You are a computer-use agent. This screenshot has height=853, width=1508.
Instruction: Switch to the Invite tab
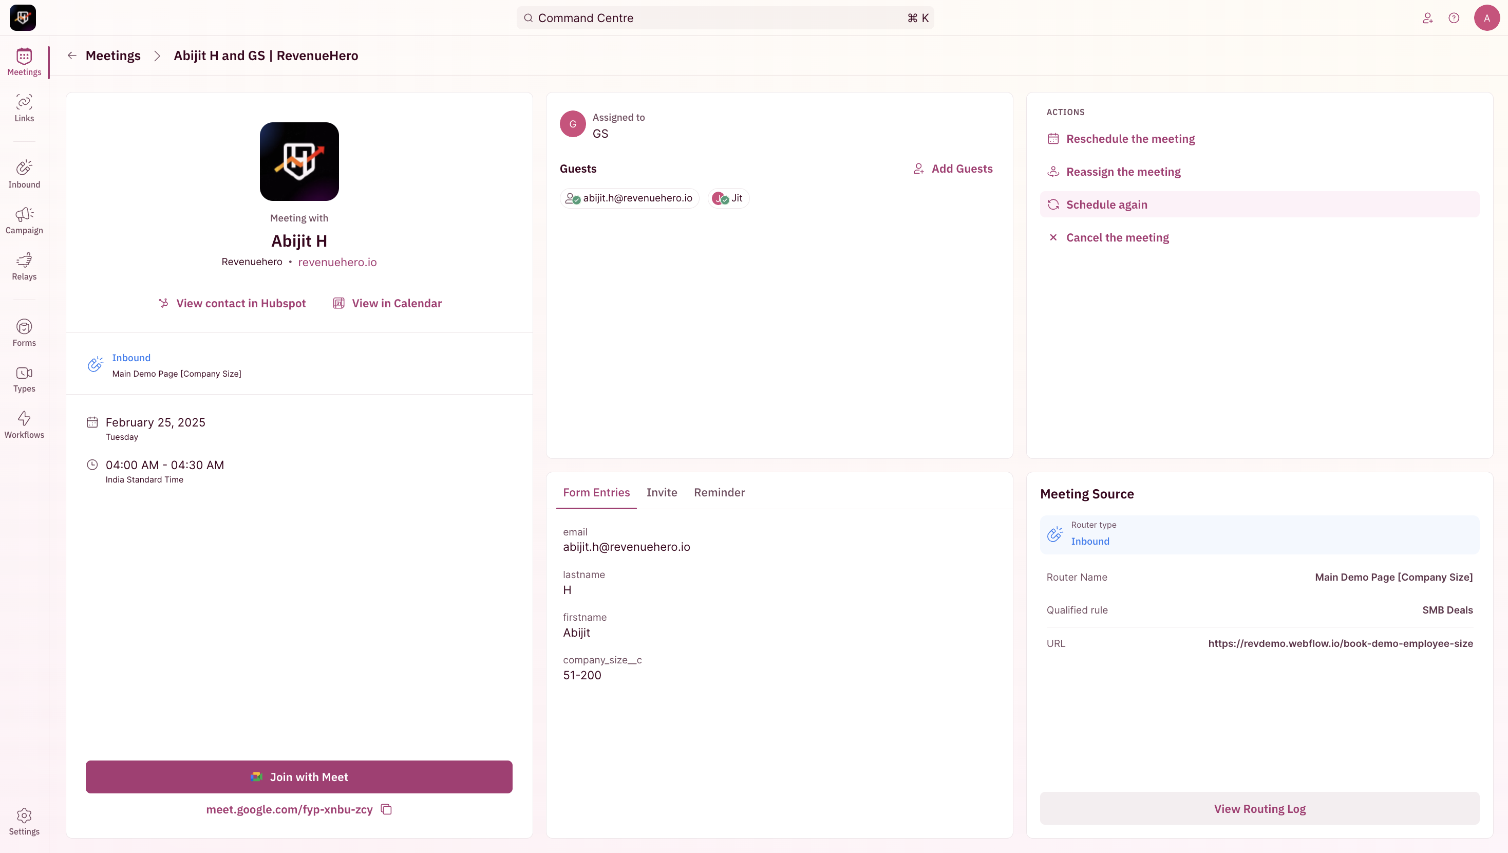coord(662,492)
